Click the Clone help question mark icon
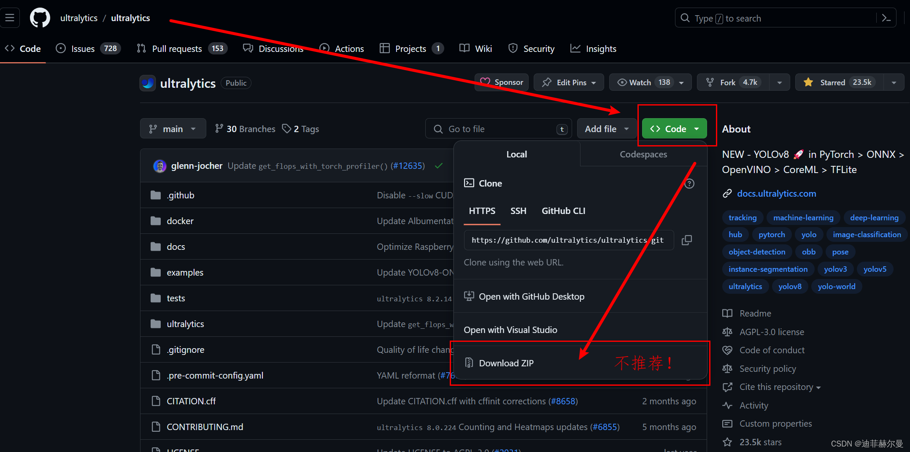This screenshot has height=452, width=910. (689, 184)
